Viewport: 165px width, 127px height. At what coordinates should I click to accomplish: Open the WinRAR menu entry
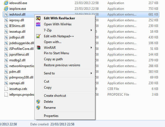[65, 48]
